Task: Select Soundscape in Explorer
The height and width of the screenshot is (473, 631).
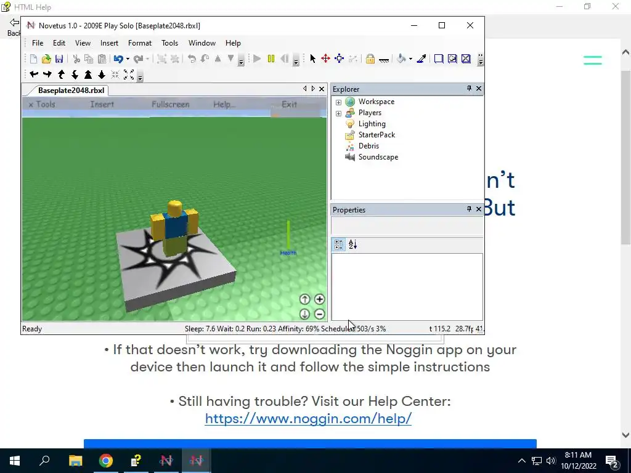Action: (x=378, y=157)
